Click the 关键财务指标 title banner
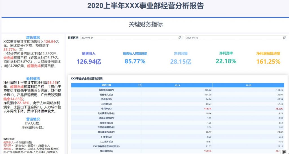This screenshot has height=154, width=289. click(145, 24)
